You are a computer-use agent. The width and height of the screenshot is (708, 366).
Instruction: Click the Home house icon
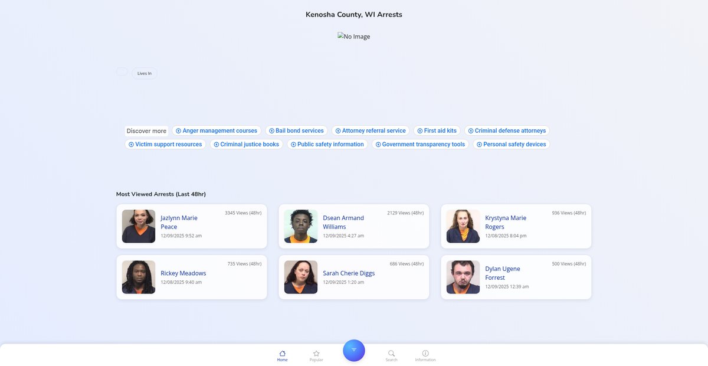coord(283,353)
